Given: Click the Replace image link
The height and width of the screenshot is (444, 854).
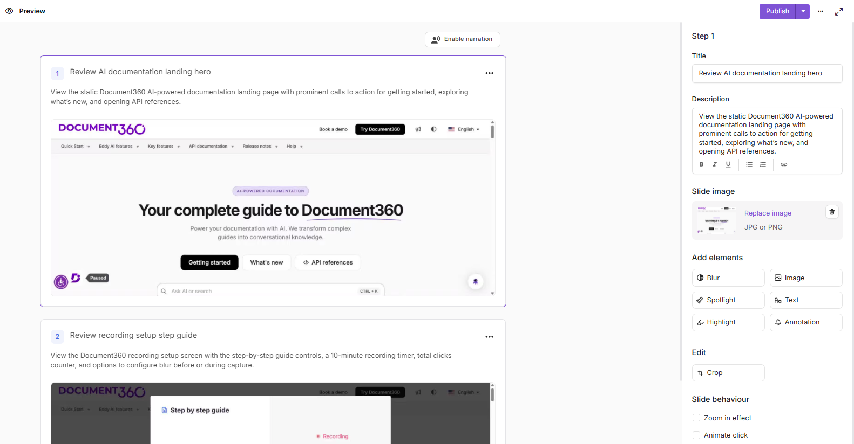Looking at the screenshot, I should pyautogui.click(x=768, y=213).
